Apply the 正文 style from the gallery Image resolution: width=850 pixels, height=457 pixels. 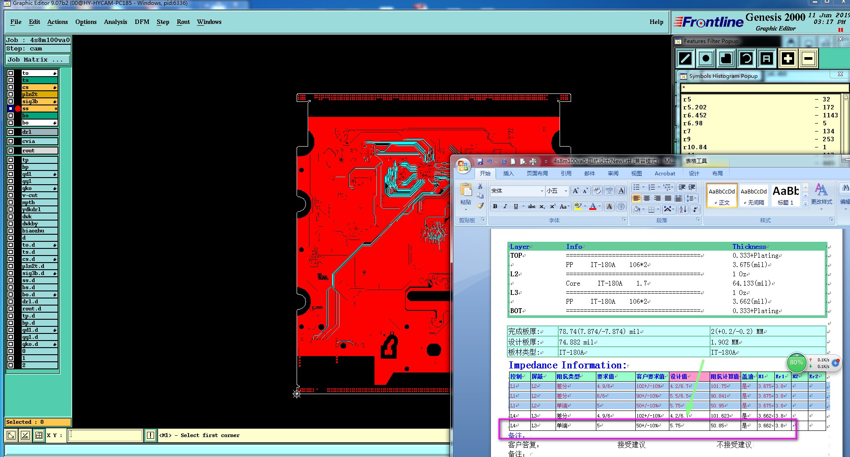(x=722, y=195)
